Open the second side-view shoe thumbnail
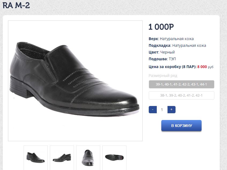 point(62,157)
